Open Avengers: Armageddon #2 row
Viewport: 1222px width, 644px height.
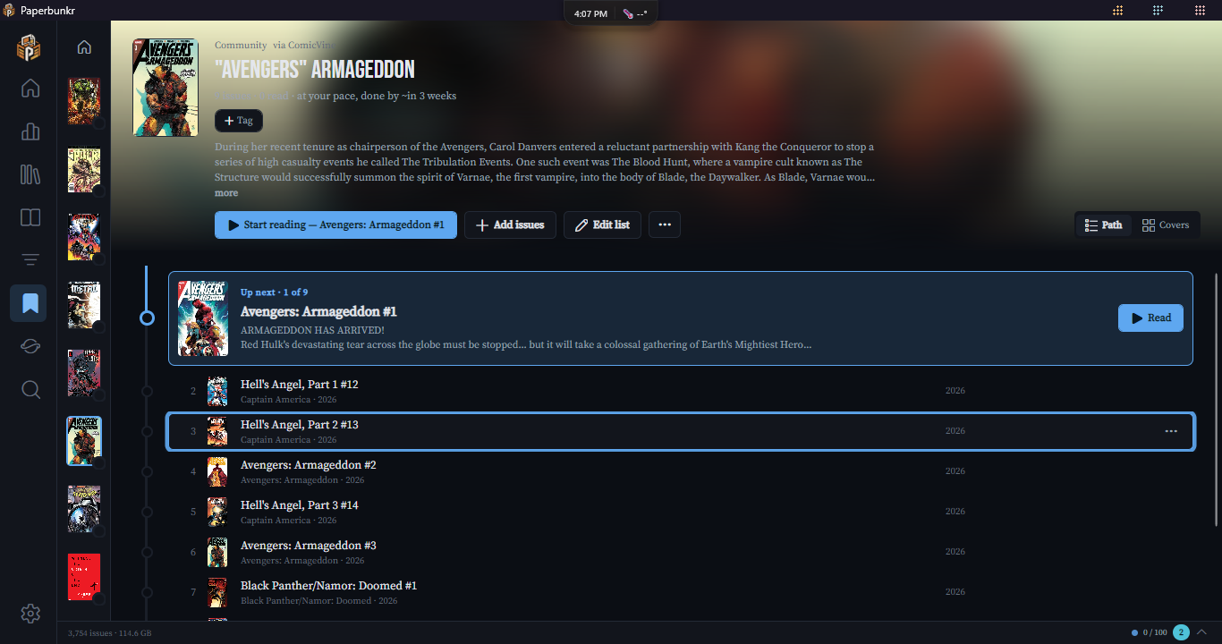680,471
